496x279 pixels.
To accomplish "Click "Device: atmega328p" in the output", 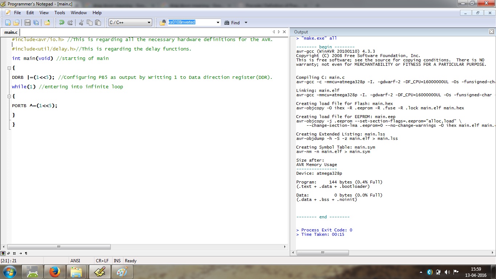I will point(319,173).
